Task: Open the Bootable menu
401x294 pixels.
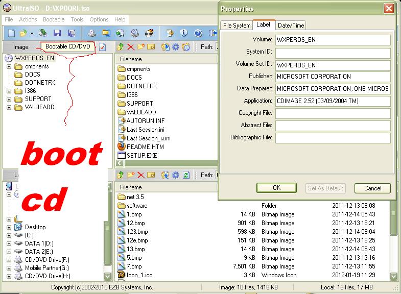Action: (54, 19)
